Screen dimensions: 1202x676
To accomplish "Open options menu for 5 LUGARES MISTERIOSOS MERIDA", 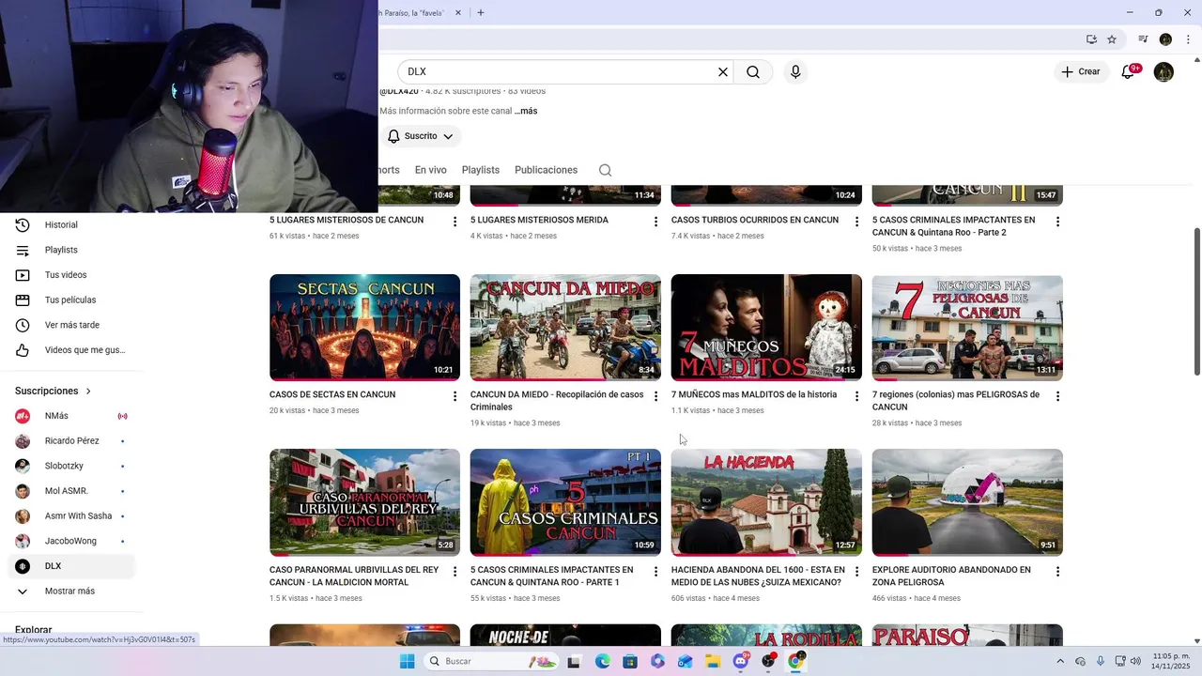I will pyautogui.click(x=656, y=222).
